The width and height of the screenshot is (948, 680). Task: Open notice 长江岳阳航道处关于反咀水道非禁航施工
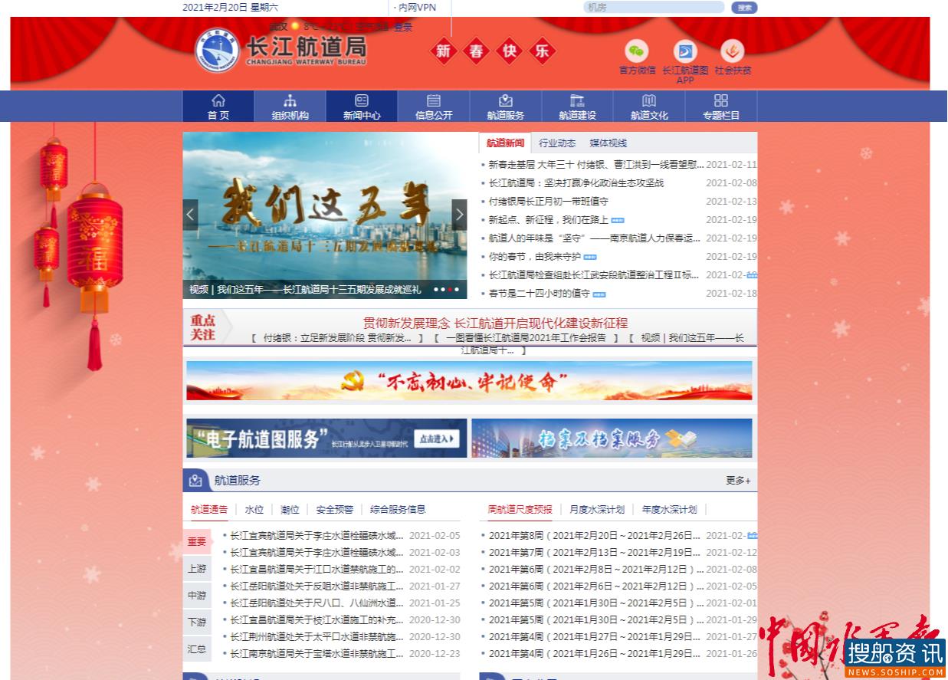click(317, 586)
